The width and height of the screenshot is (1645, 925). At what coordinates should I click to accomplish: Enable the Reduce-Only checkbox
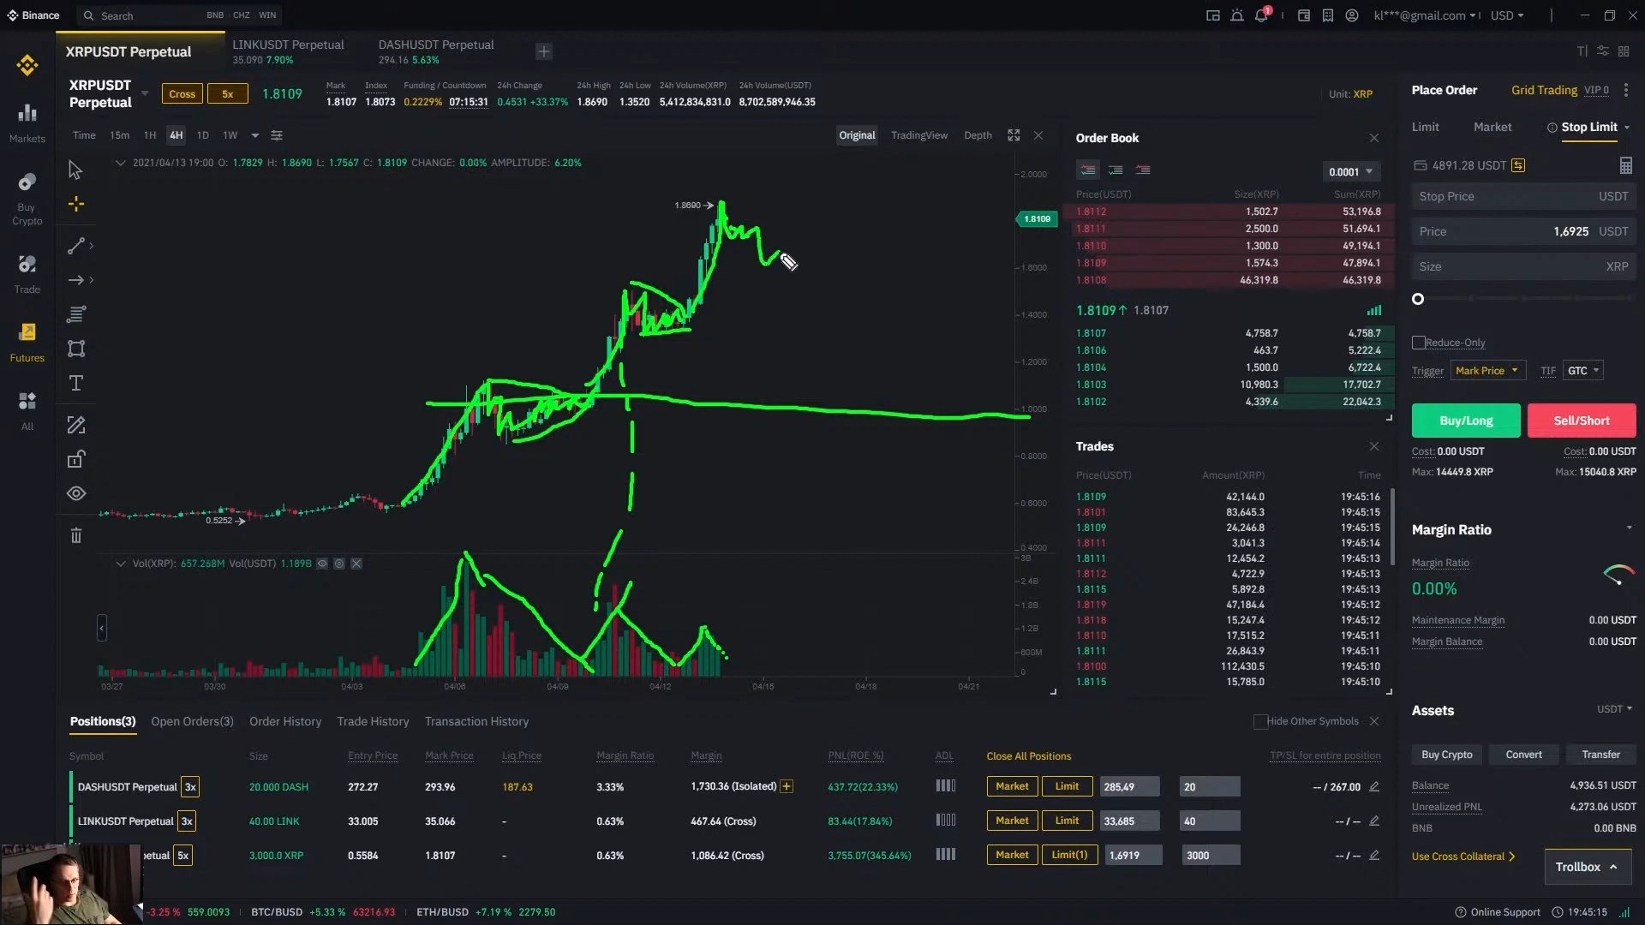click(x=1419, y=343)
